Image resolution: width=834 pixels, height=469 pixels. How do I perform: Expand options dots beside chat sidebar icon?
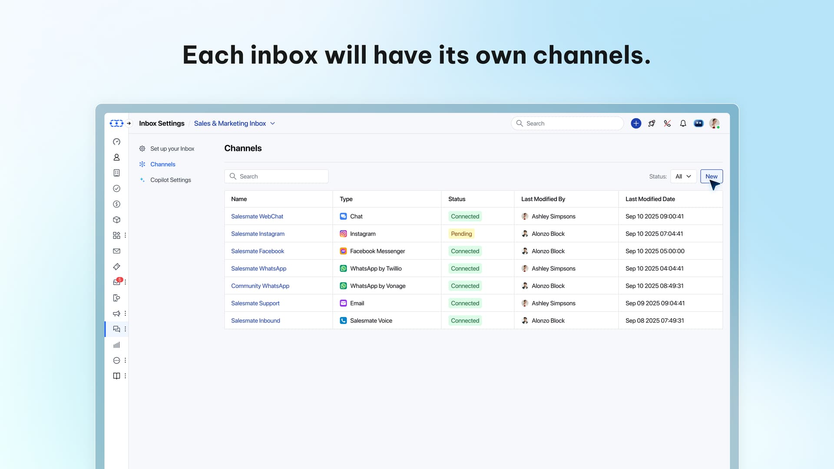125,329
